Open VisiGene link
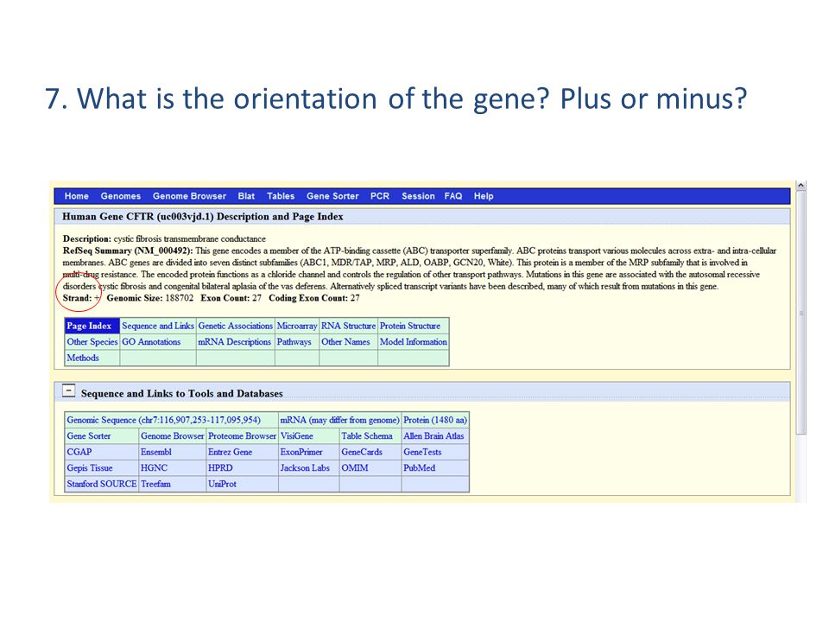The width and height of the screenshot is (829, 622). (296, 435)
